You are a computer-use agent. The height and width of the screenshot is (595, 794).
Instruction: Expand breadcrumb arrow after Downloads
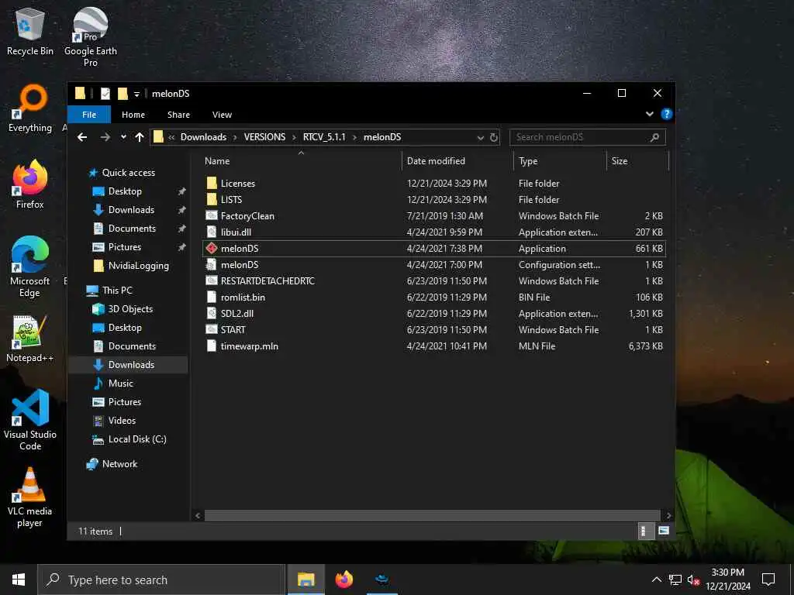click(x=235, y=137)
